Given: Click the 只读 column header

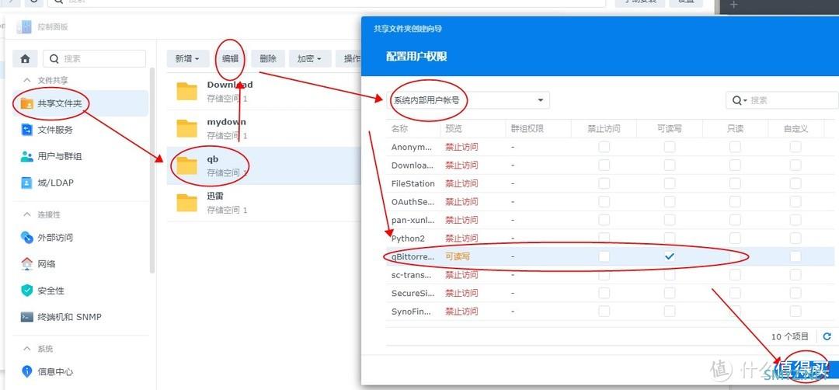Looking at the screenshot, I should [735, 129].
